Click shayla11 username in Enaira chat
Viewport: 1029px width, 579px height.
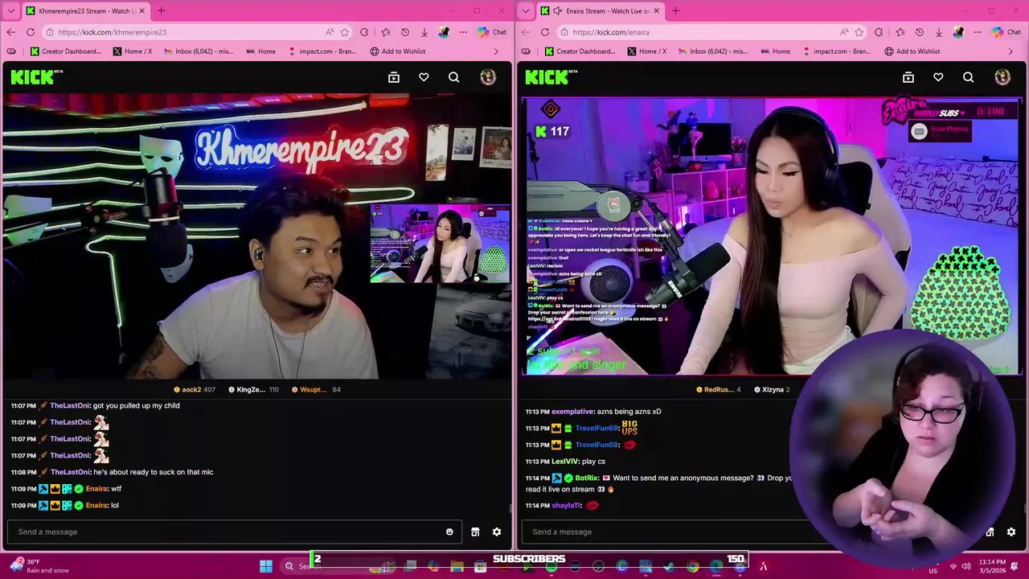point(566,506)
